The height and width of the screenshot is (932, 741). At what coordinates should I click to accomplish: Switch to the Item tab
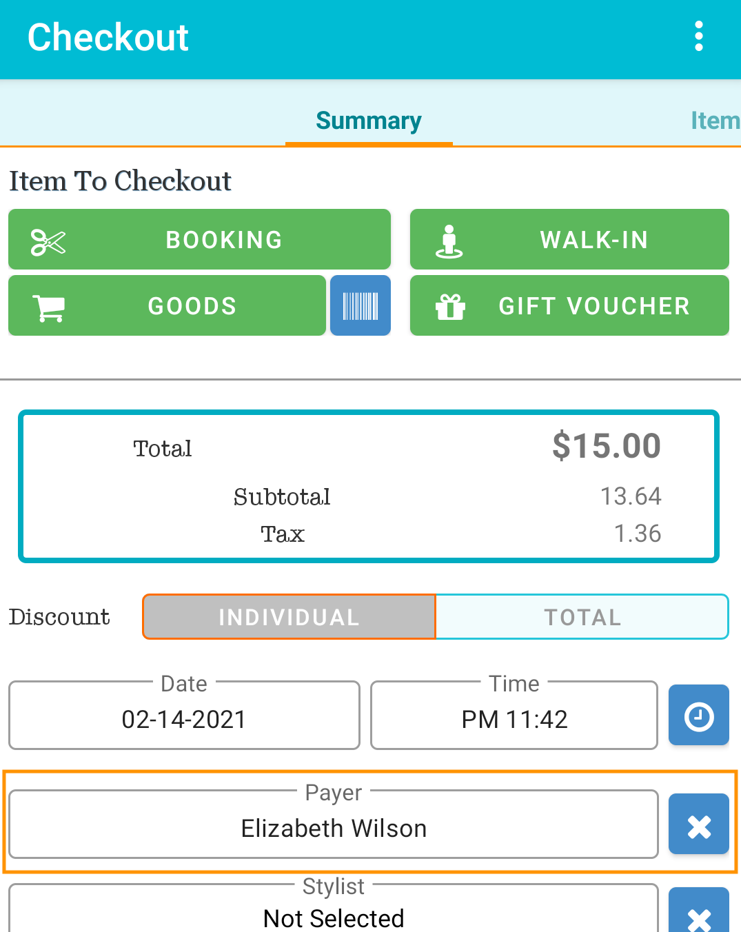pyautogui.click(x=715, y=121)
